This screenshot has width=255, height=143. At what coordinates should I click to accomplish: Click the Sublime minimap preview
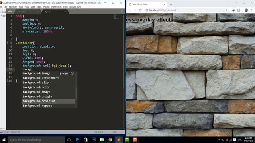pyautogui.click(x=116, y=17)
